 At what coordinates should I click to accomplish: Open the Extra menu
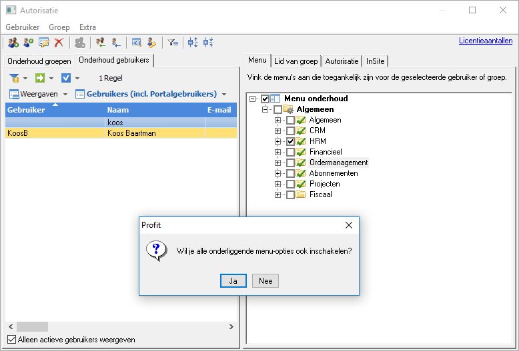coord(87,27)
